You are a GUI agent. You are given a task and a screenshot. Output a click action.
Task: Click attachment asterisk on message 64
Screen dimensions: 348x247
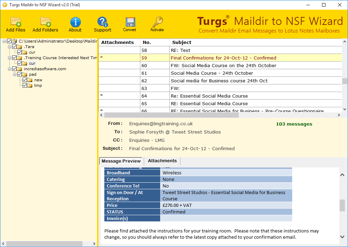pyautogui.click(x=102, y=96)
